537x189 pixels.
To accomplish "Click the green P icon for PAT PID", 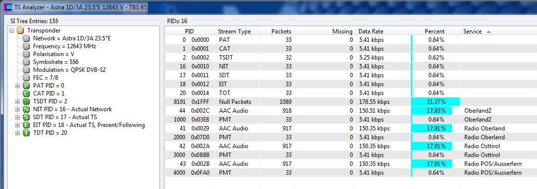I will [x=26, y=86].
